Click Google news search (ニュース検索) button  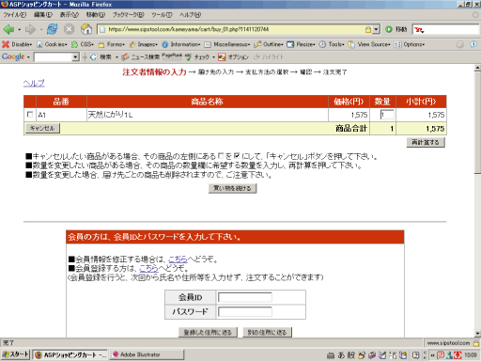click(x=140, y=56)
